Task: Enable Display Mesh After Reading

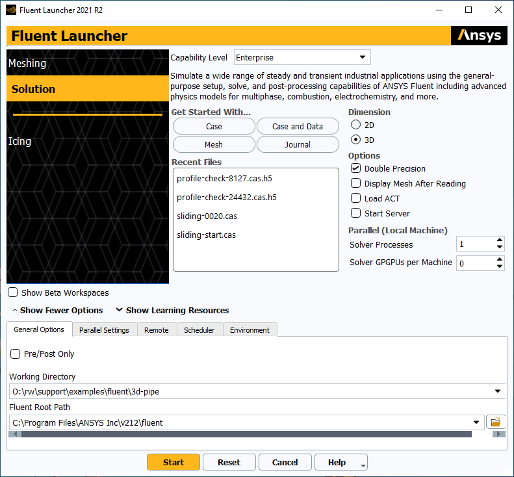Action: pyautogui.click(x=356, y=184)
